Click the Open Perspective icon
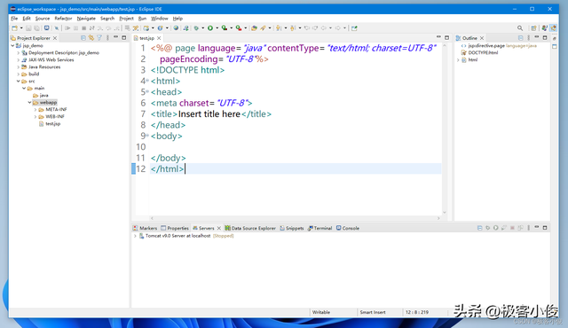 (x=533, y=27)
